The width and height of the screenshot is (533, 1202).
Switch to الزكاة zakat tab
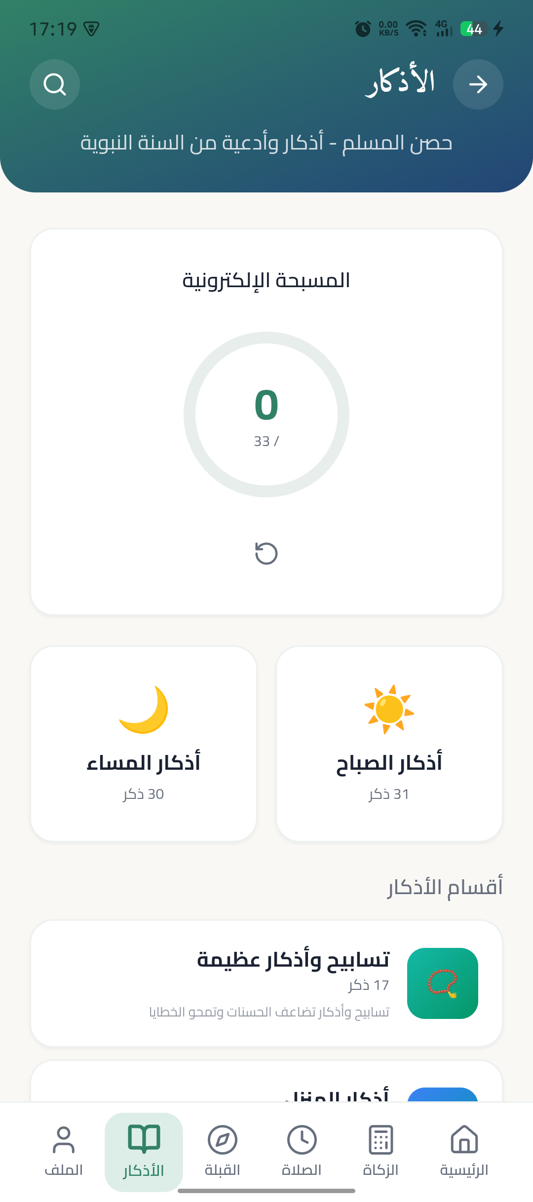[381, 1151]
